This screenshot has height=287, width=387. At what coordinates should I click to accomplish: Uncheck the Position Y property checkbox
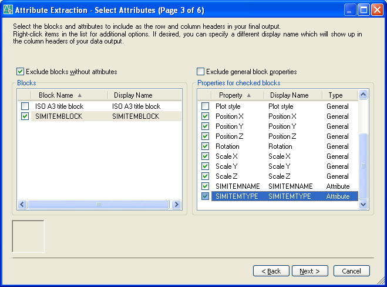tap(205, 126)
